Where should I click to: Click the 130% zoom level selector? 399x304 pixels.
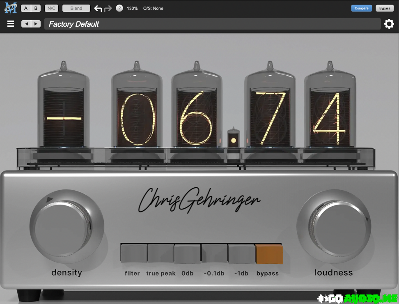132,8
